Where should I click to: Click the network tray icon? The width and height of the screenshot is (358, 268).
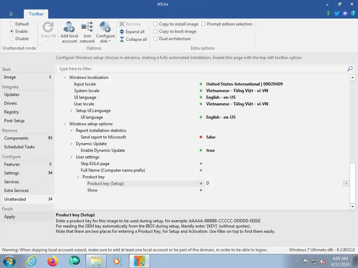314,261
